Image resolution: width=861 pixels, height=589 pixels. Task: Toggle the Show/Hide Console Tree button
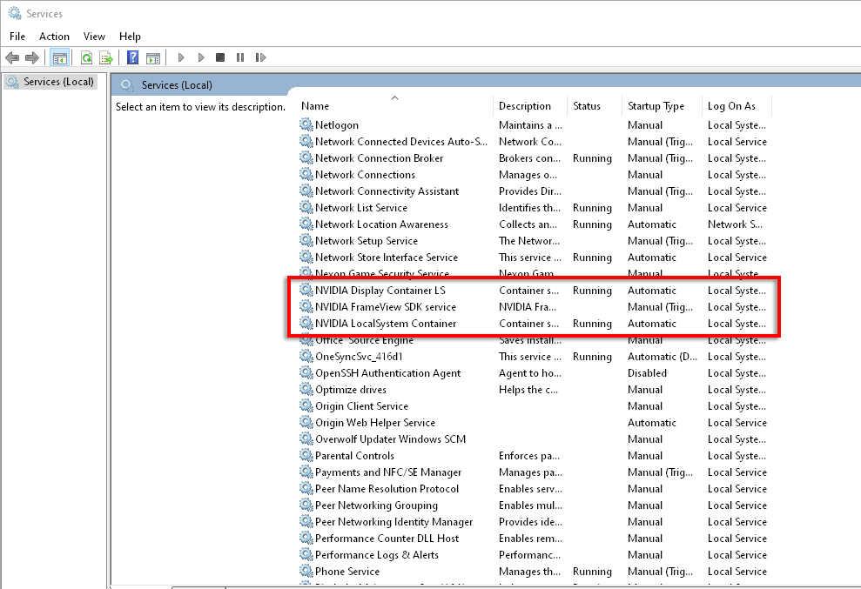60,58
